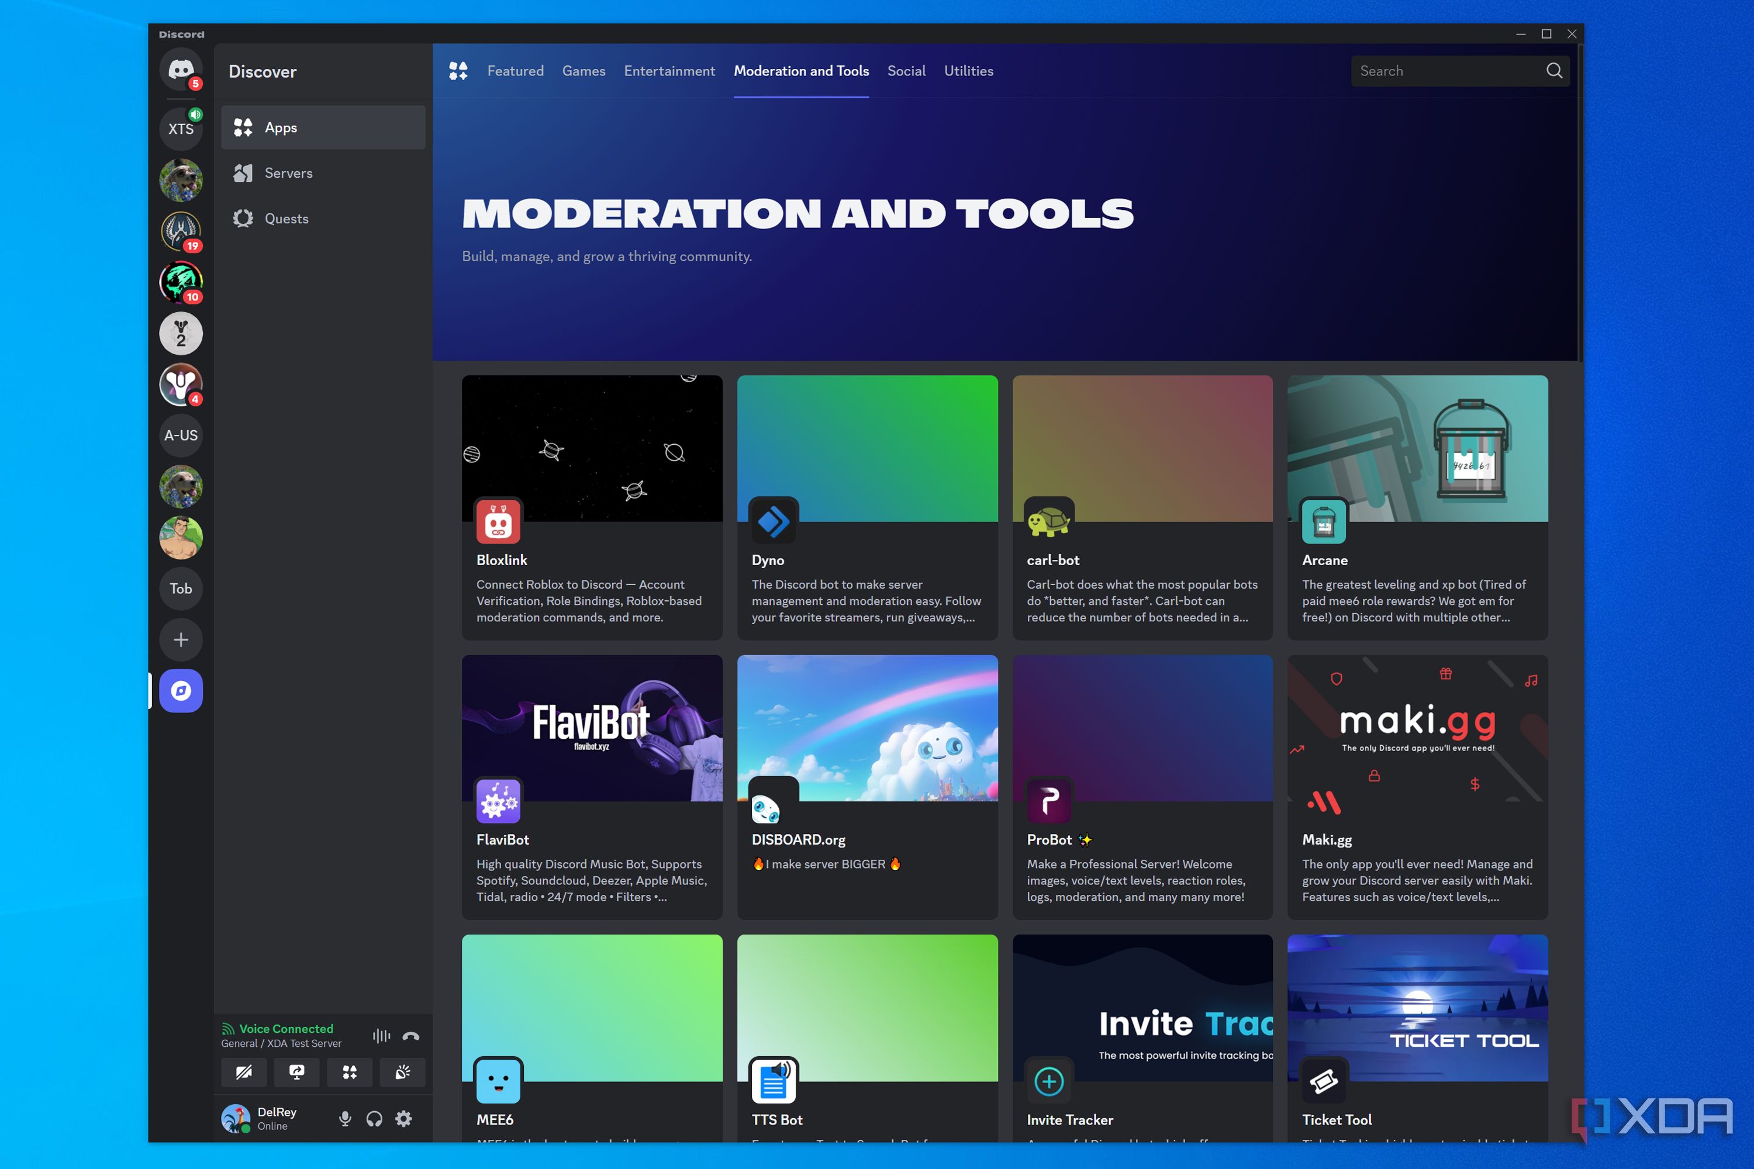The height and width of the screenshot is (1169, 1754).
Task: Click the Discover compass icon
Action: [181, 690]
